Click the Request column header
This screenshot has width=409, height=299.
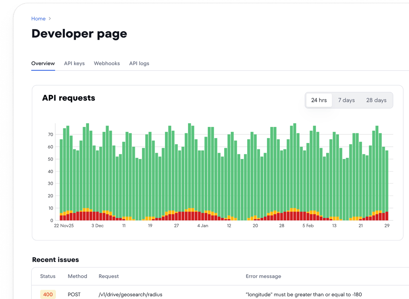click(108, 276)
